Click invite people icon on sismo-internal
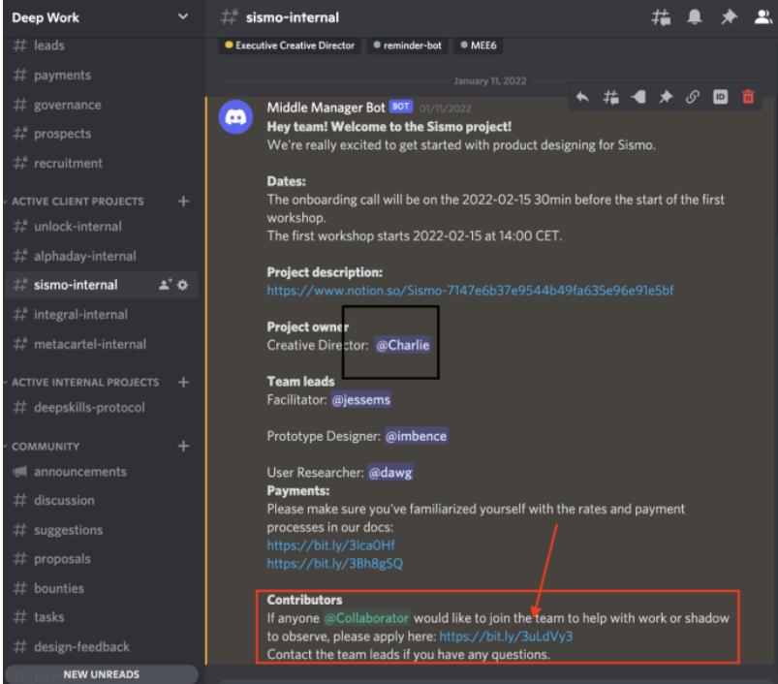 point(164,285)
